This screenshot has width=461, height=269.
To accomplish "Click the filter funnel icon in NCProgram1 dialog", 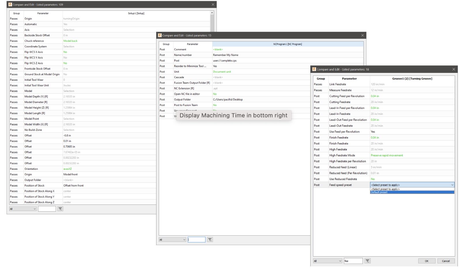I will [210, 239].
